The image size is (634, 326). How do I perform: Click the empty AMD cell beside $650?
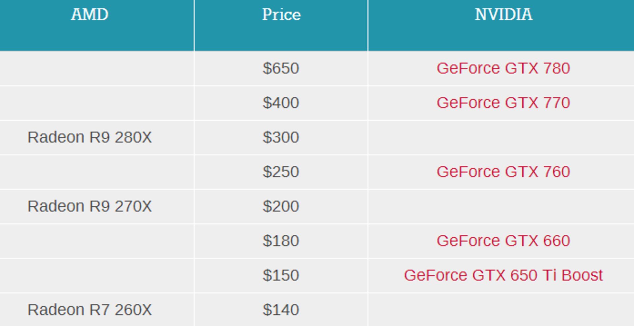[x=97, y=68]
